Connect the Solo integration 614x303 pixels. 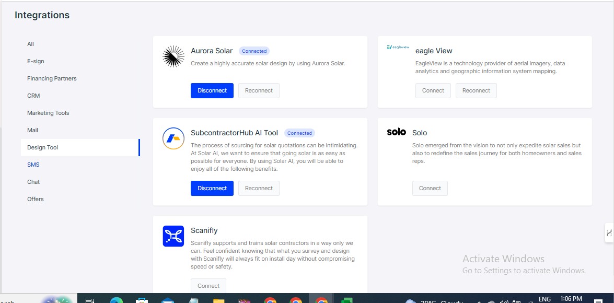tap(430, 188)
